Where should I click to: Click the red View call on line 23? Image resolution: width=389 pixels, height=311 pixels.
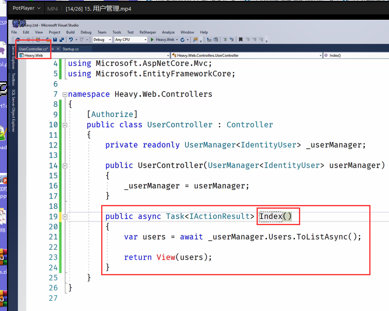click(166, 257)
